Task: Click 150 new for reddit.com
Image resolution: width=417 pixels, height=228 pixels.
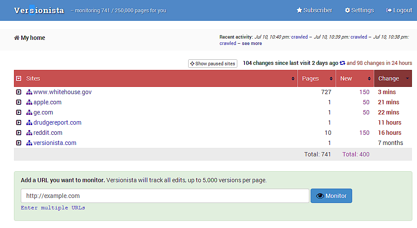Action: (364, 133)
